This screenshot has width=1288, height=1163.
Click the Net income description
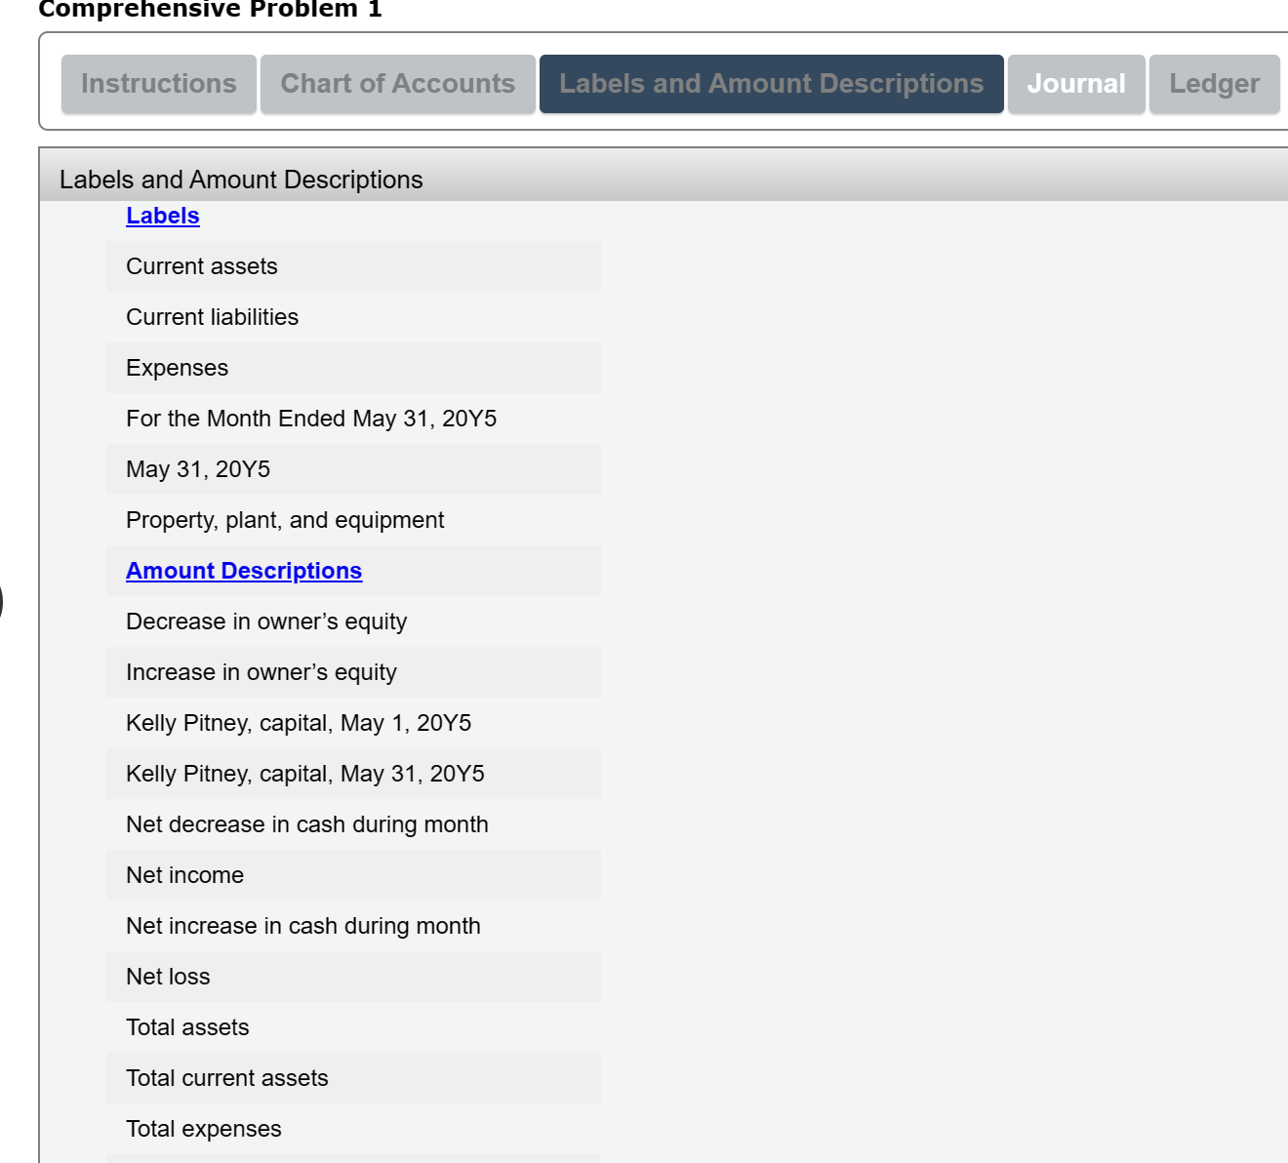(184, 875)
